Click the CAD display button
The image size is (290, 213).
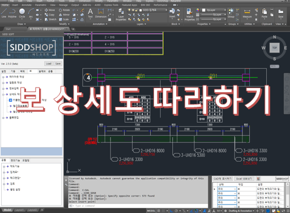click(x=223, y=179)
